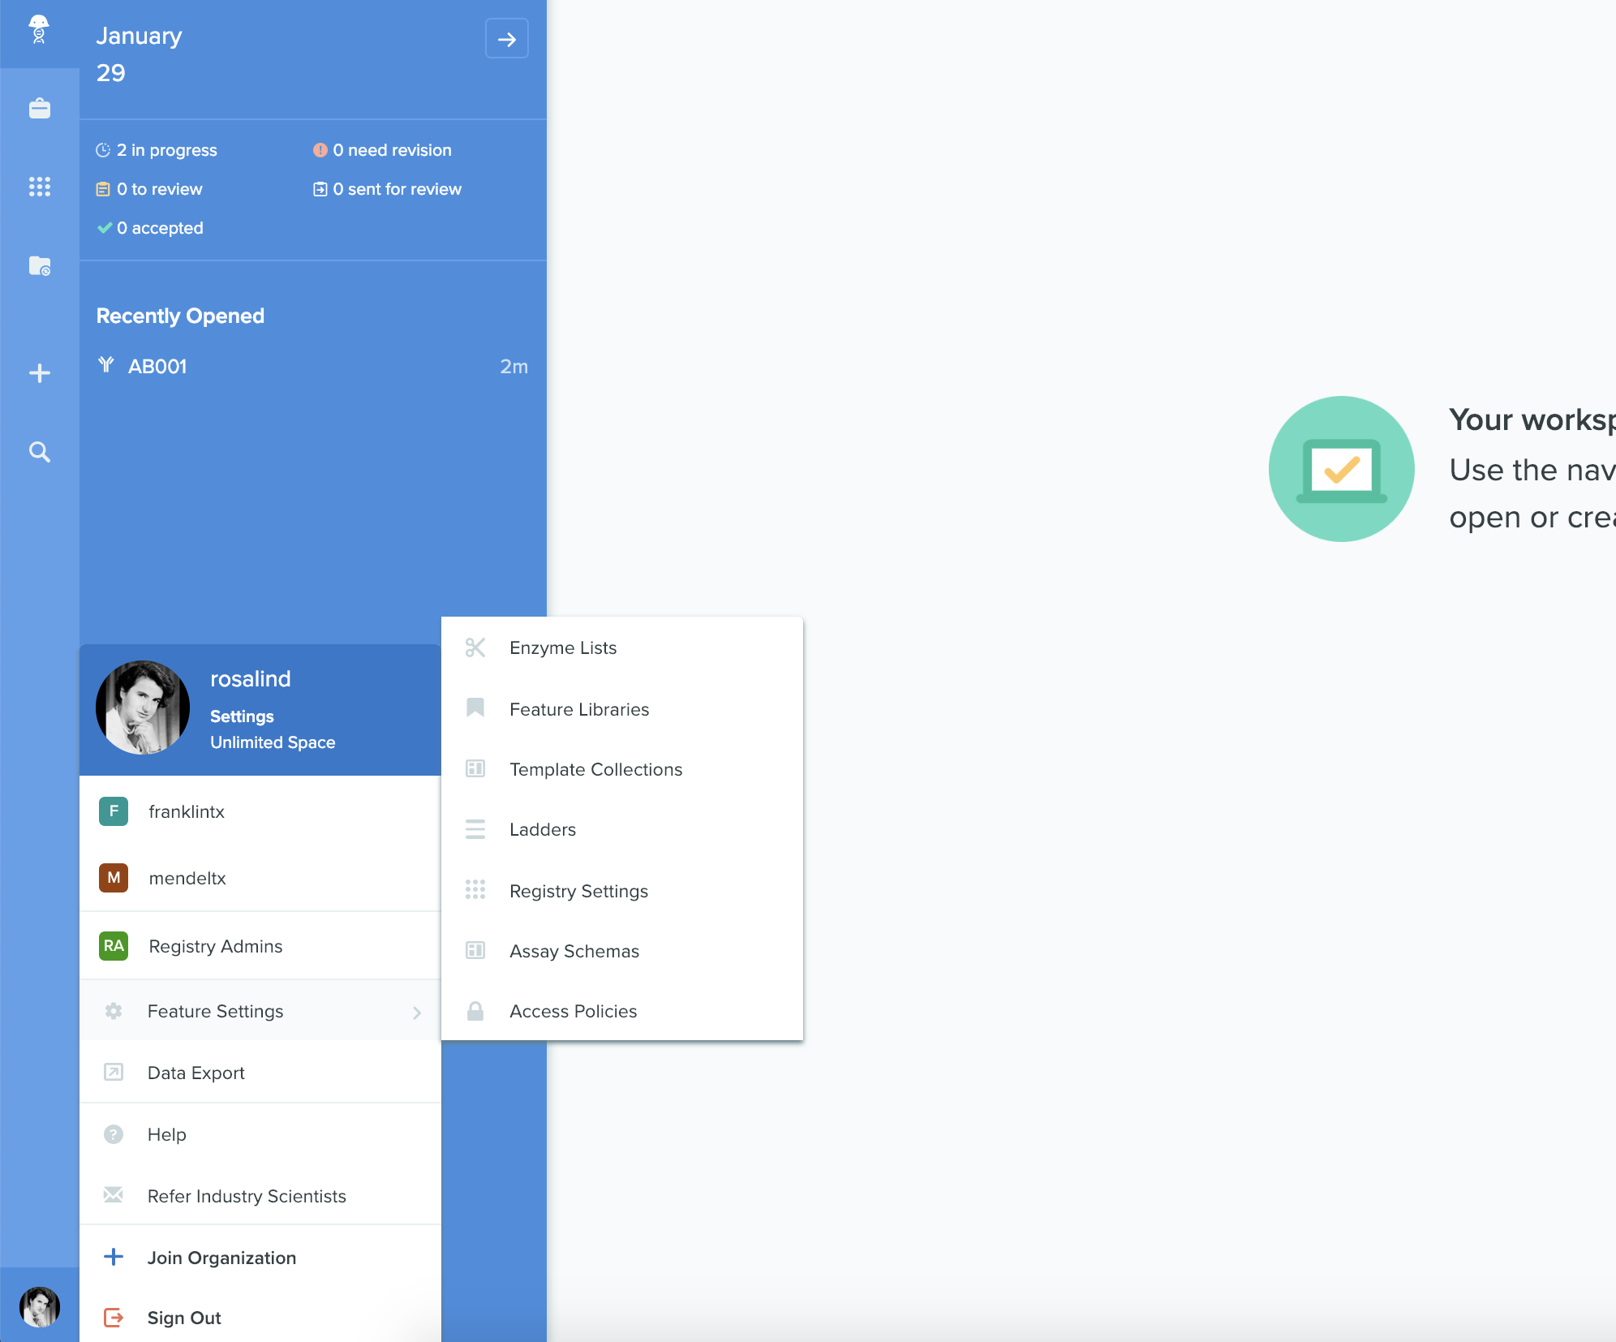
Task: Click the Assay Schemas layout icon
Action: point(475,950)
